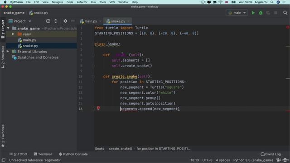Click the run with coverage icon
Screen dimensions: 290x163
tap(268, 13)
